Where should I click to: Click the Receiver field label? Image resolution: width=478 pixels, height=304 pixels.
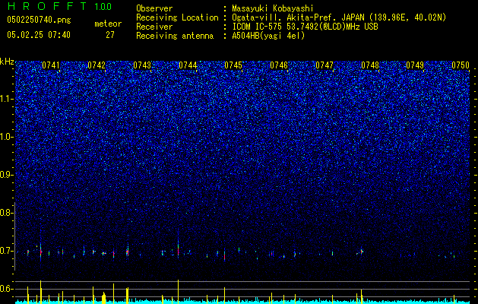154,27
